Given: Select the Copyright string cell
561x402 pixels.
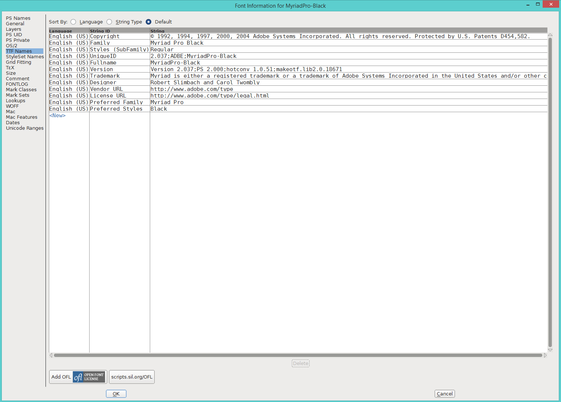Looking at the screenshot, I should (x=340, y=37).
